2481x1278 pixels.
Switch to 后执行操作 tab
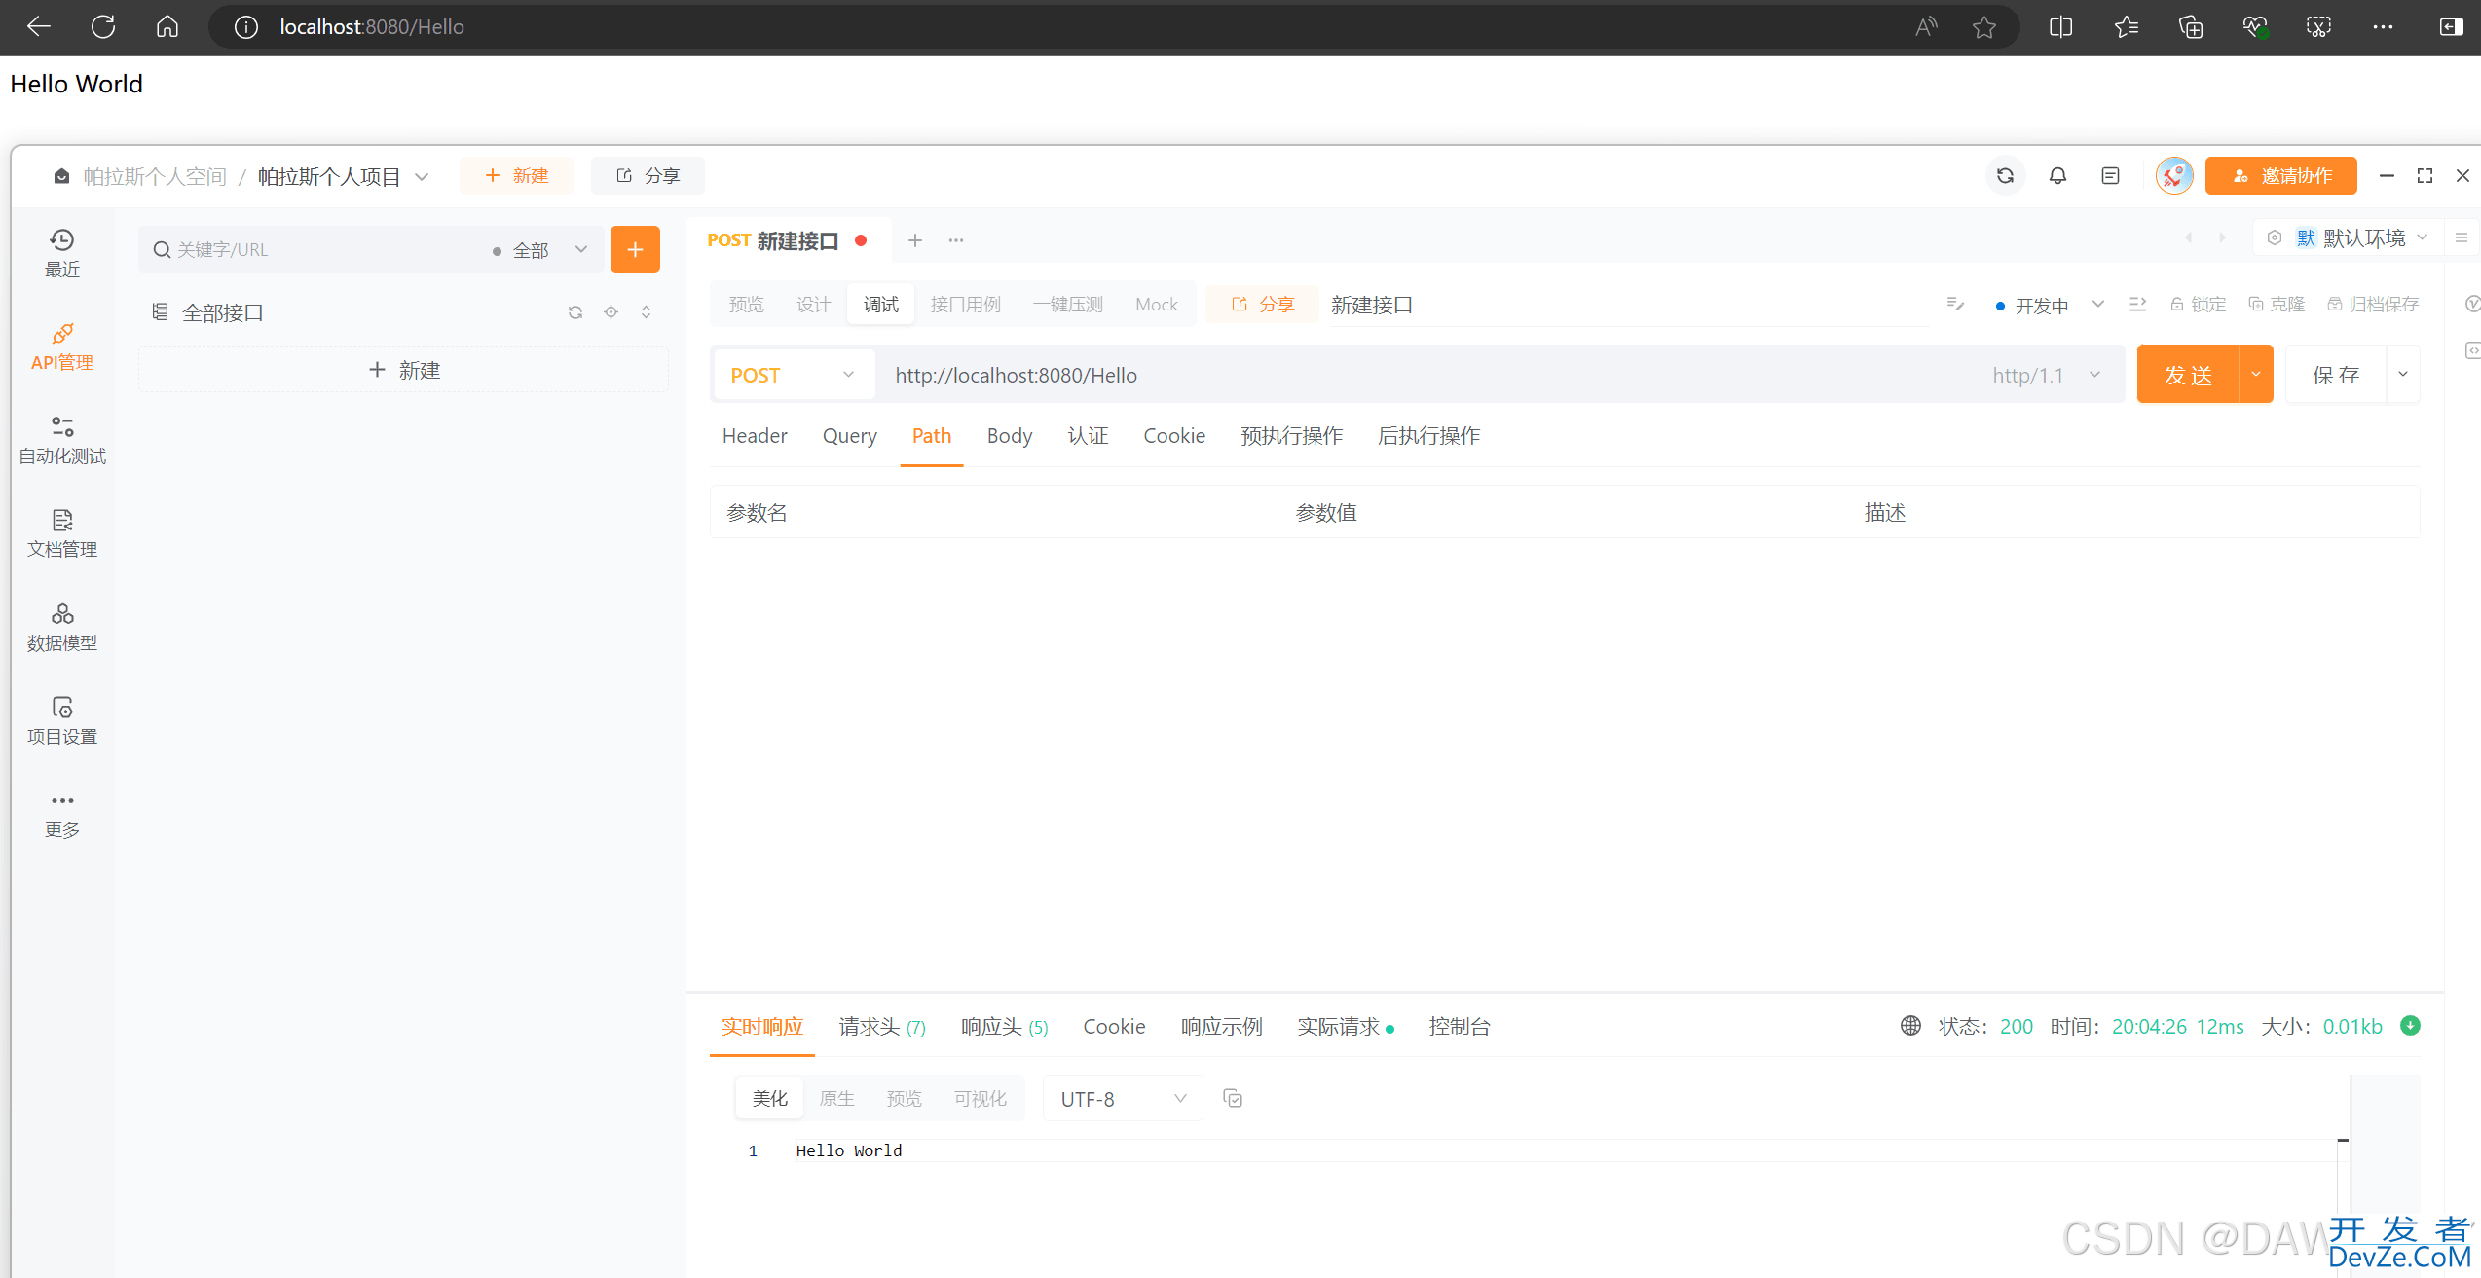click(x=1428, y=436)
